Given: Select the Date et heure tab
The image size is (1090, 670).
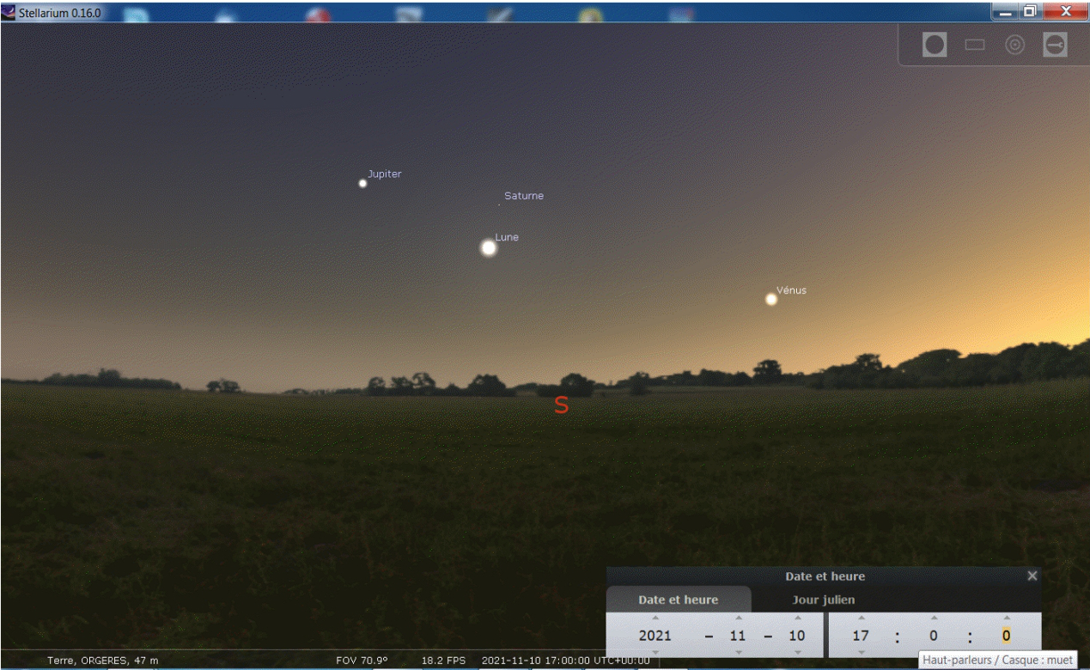Looking at the screenshot, I should (x=678, y=600).
